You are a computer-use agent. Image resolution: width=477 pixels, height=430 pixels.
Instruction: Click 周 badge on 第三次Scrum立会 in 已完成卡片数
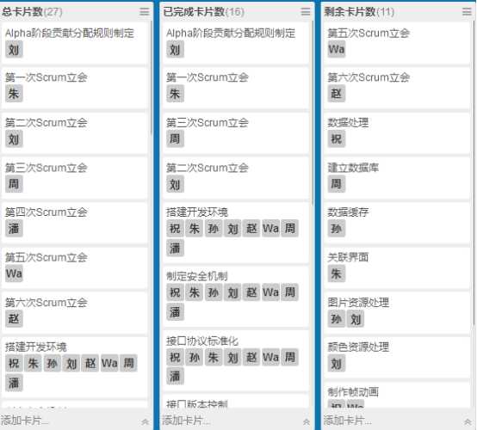(176, 138)
